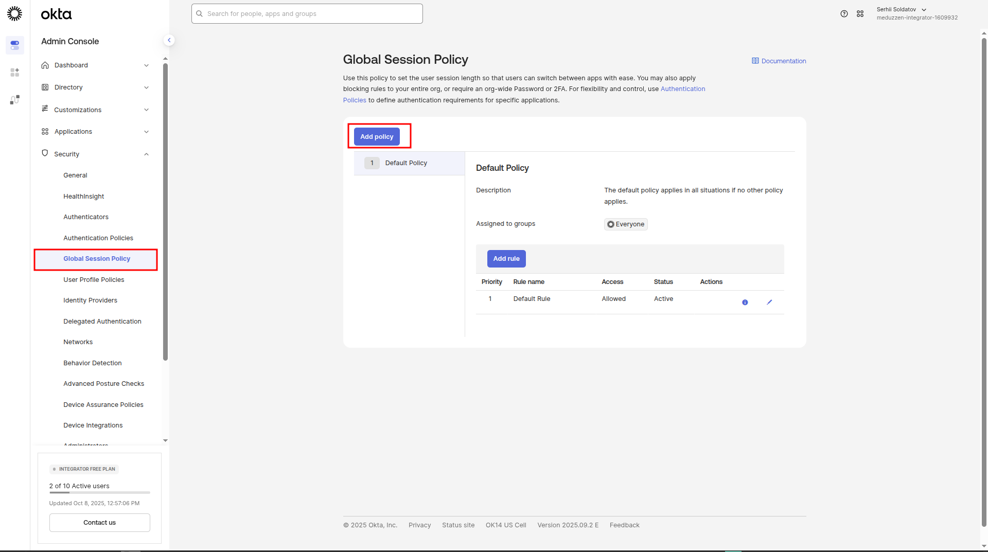View info for Default Rule
Viewport: 988px width, 552px height.
coord(745,302)
